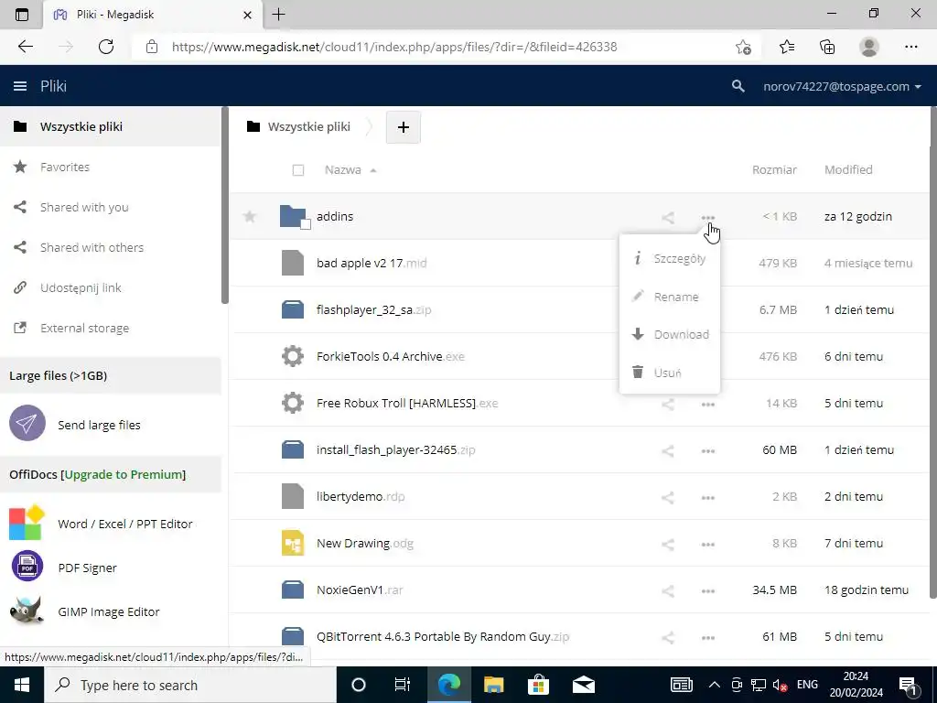
Task: Click the taskbar search box
Action: 190,685
